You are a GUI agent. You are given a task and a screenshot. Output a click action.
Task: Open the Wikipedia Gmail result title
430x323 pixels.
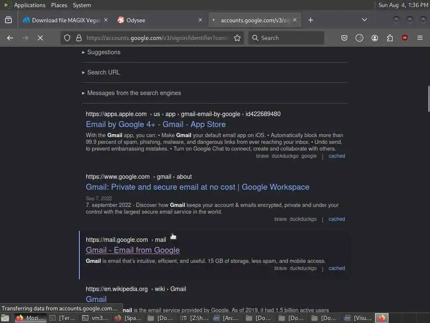tap(96, 299)
